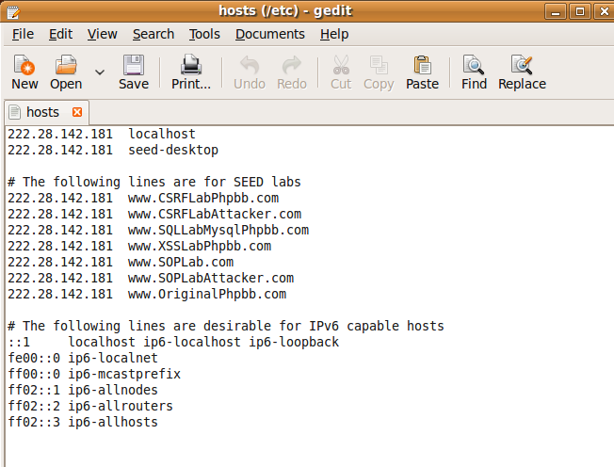Minimize the gedit window
614x467 pixels.
point(556,11)
